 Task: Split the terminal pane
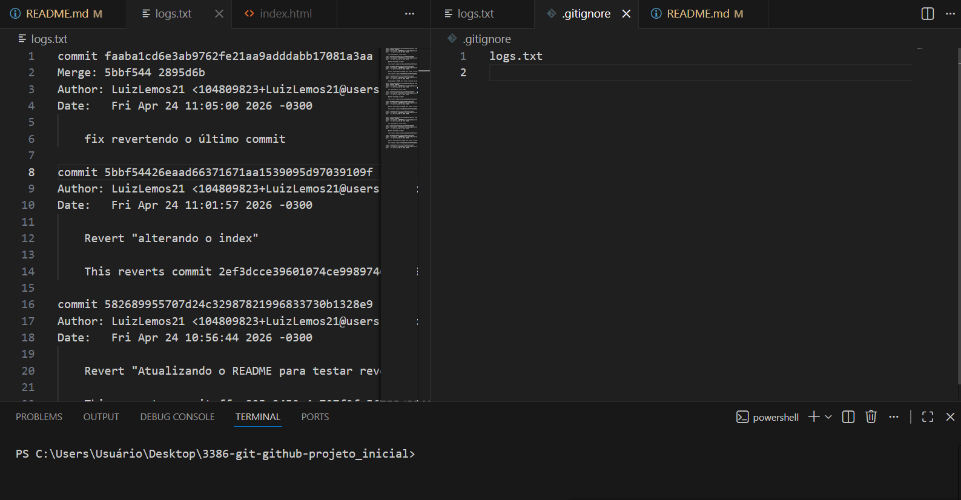coord(848,417)
